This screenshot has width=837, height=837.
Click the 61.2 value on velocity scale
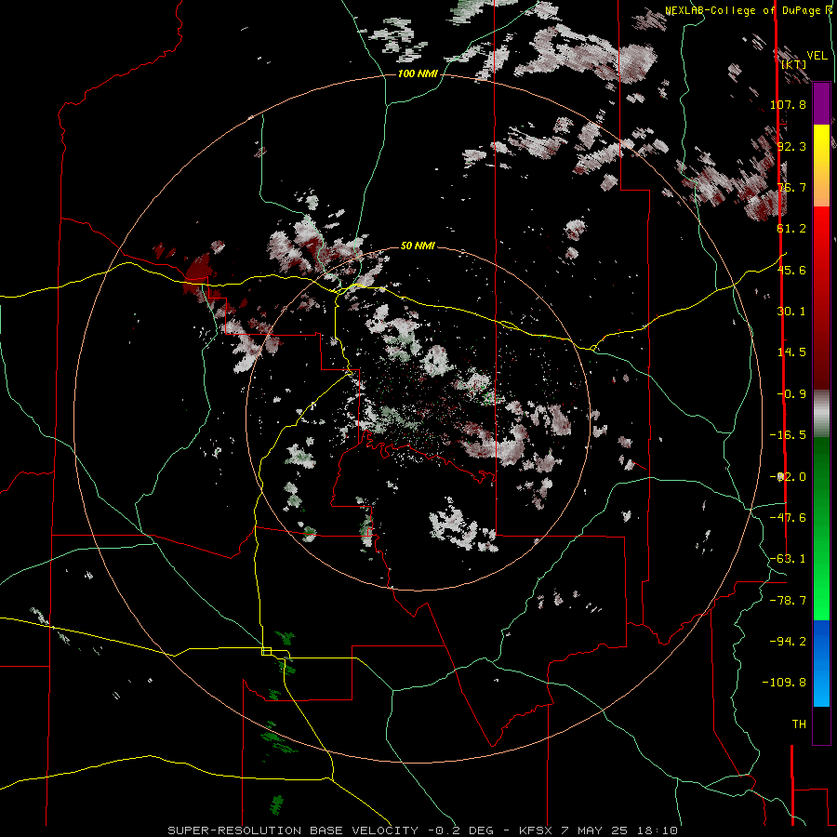(x=791, y=229)
